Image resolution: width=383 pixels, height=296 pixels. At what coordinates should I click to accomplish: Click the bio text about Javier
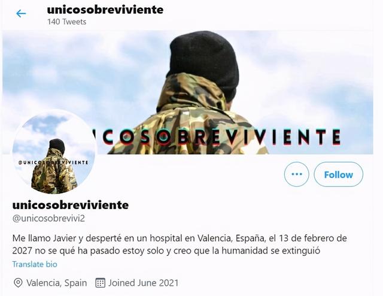coord(180,244)
